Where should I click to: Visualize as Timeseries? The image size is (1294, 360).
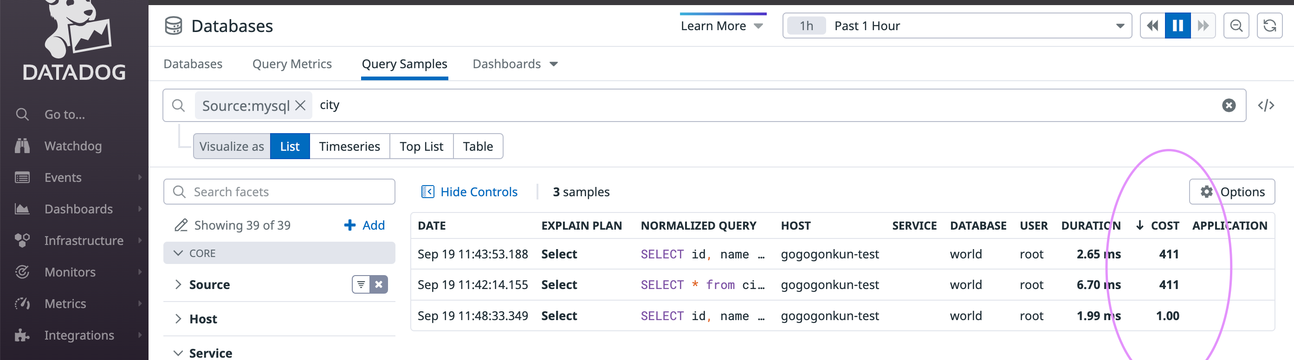tap(349, 146)
